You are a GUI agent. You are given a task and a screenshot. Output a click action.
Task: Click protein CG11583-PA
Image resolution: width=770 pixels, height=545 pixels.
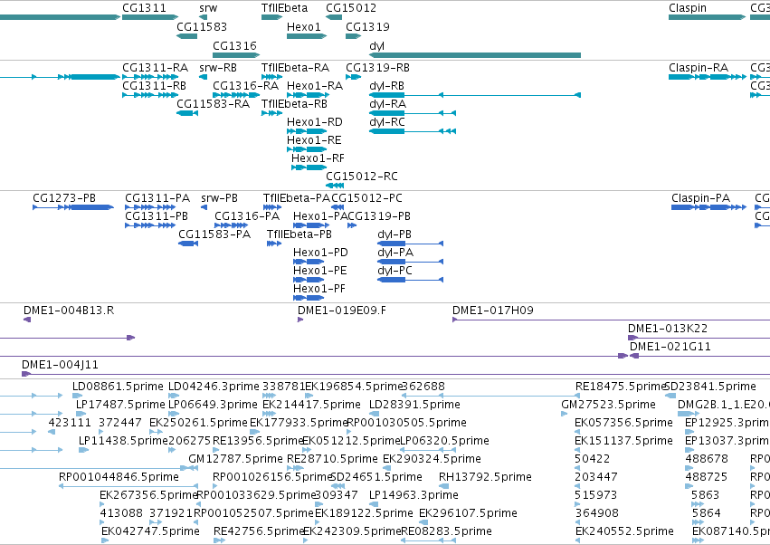click(x=214, y=234)
